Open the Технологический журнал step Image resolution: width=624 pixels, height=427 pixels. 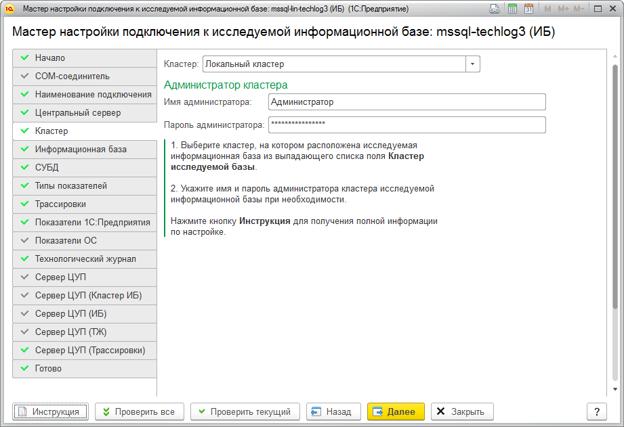point(85,259)
